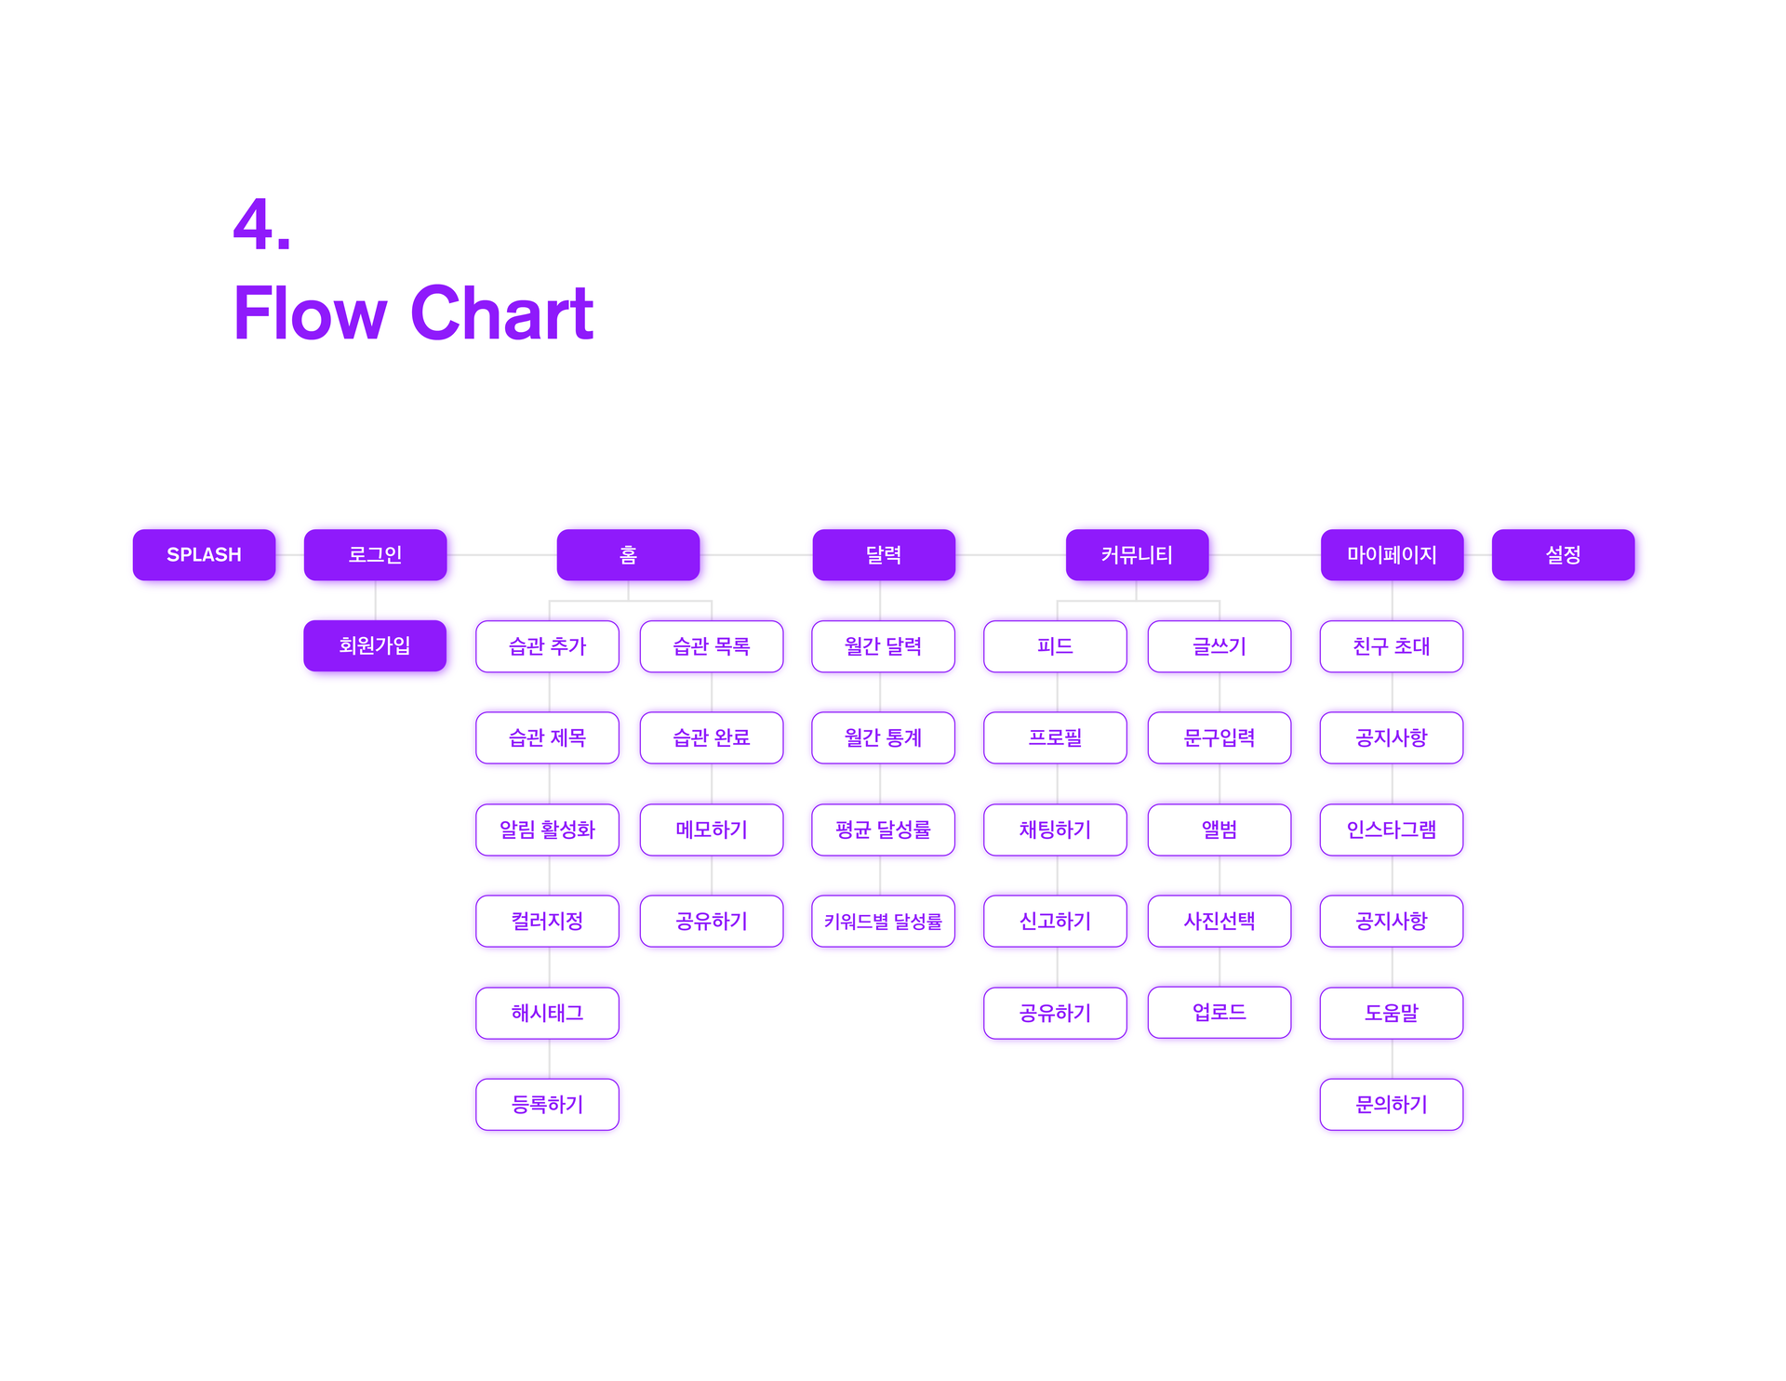Click the 설정 node
The image size is (1786, 1381).
[1563, 554]
